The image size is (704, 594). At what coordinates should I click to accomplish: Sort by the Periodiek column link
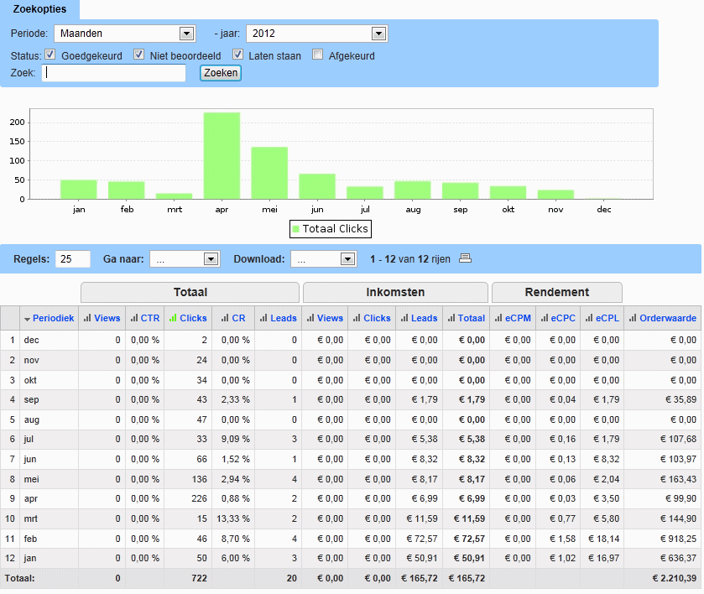(x=53, y=318)
